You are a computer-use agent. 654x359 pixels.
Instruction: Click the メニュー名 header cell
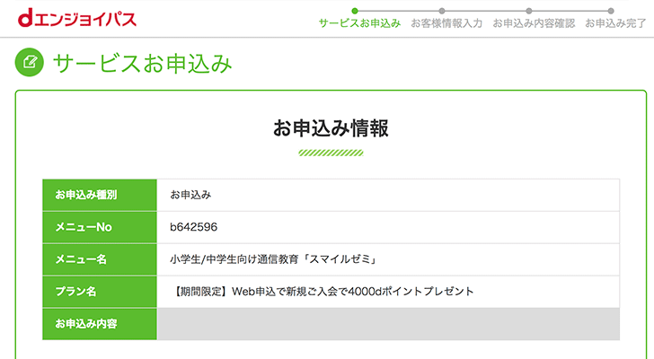coord(100,259)
